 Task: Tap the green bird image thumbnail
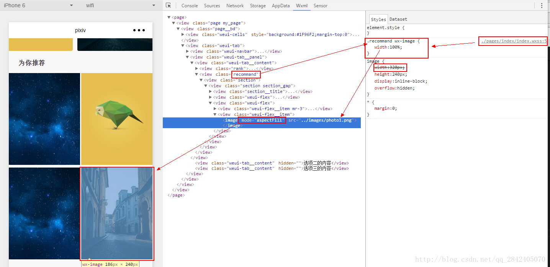coord(117,119)
